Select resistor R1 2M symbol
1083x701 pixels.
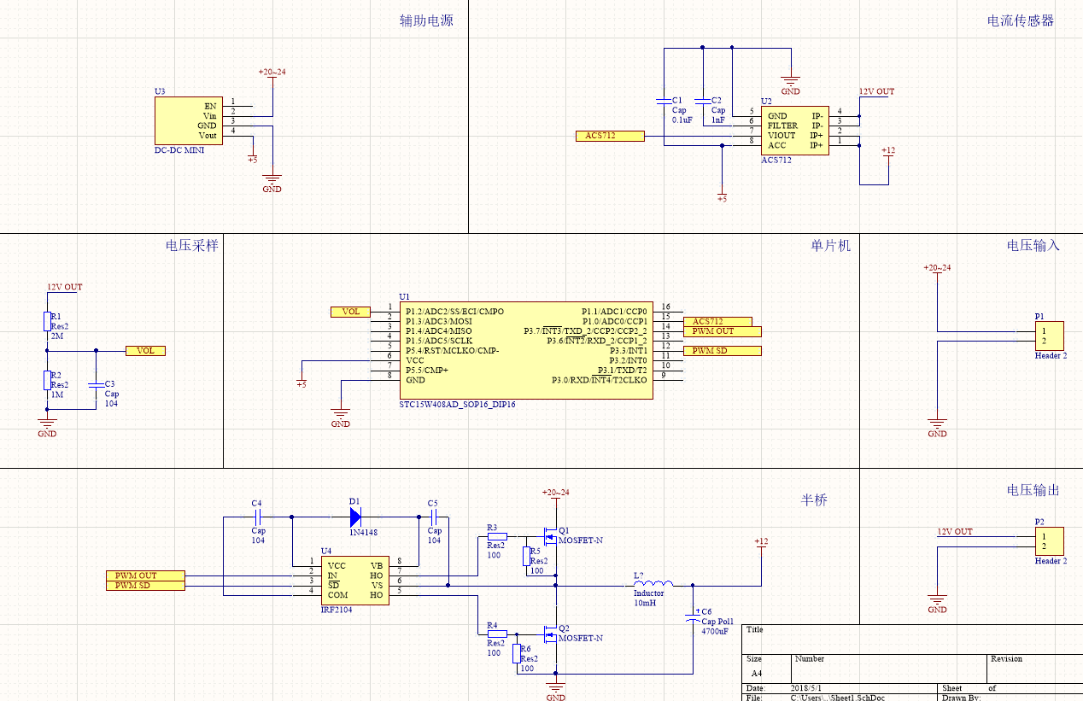[x=47, y=321]
